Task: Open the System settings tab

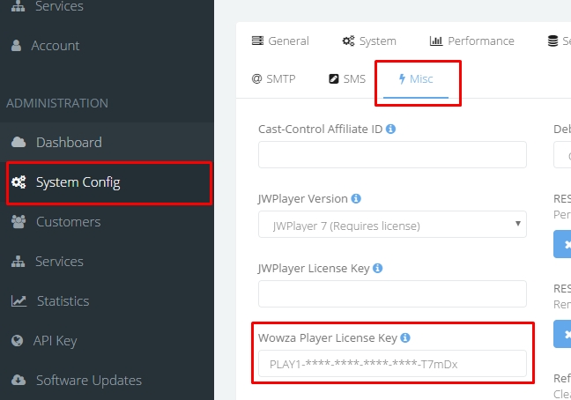Action: (369, 41)
